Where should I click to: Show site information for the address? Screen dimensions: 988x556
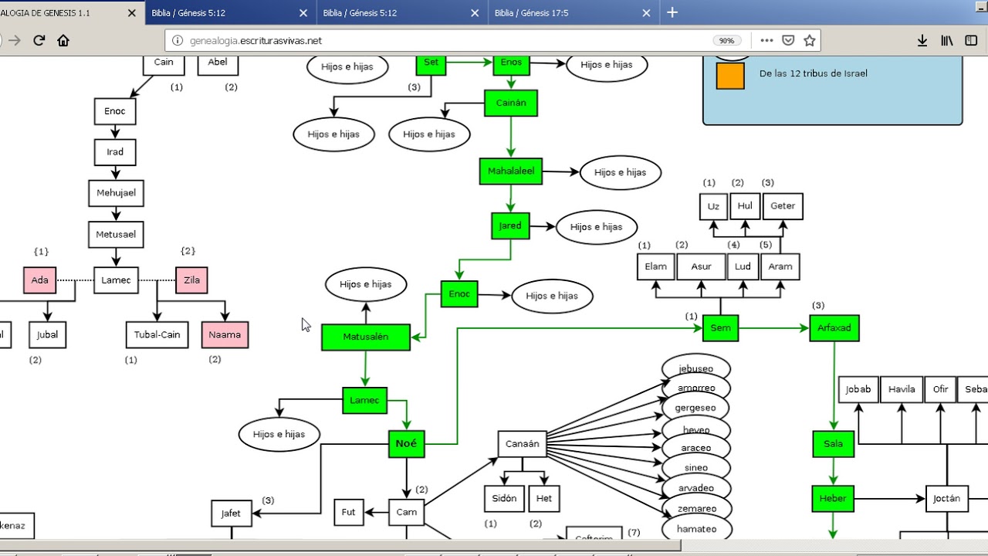(x=178, y=41)
